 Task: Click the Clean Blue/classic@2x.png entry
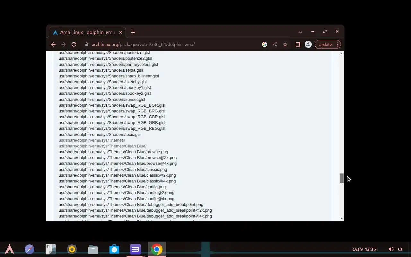pyautogui.click(x=117, y=175)
